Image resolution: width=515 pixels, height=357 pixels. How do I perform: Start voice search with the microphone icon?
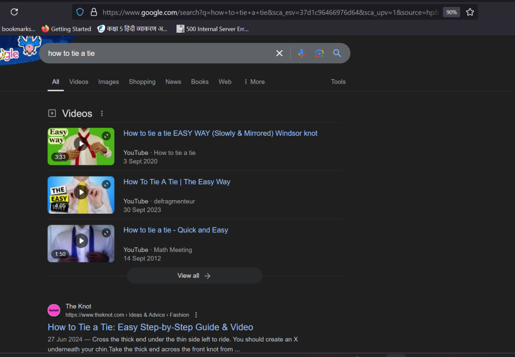[x=301, y=53]
